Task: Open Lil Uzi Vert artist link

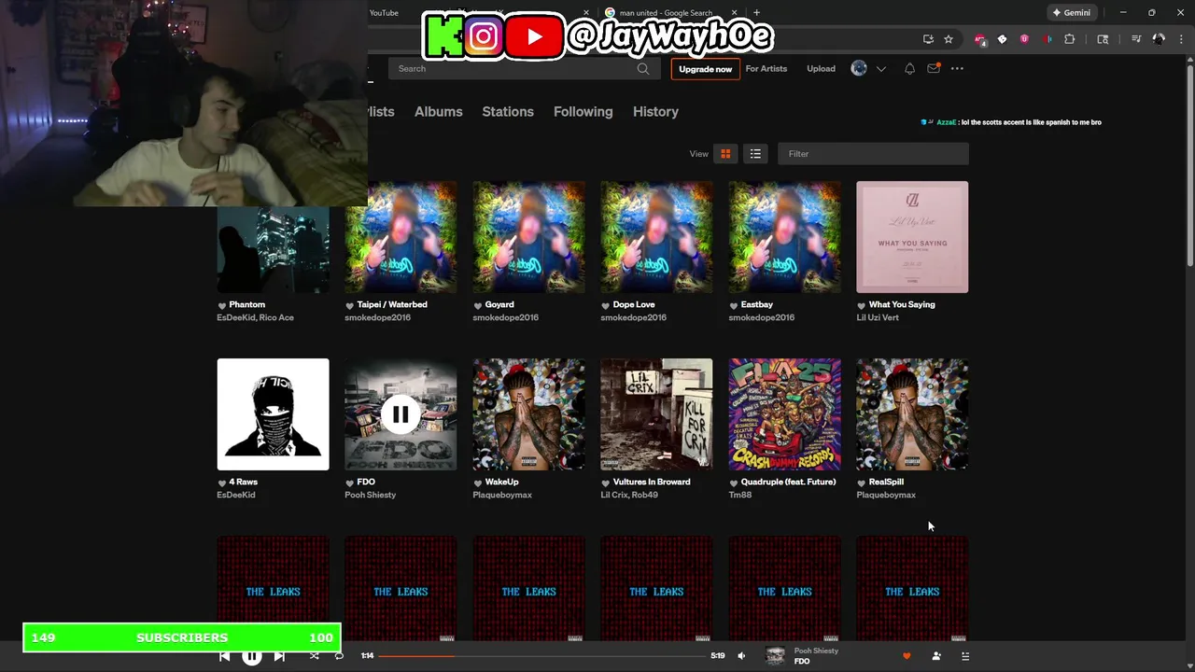Action: pos(878,317)
